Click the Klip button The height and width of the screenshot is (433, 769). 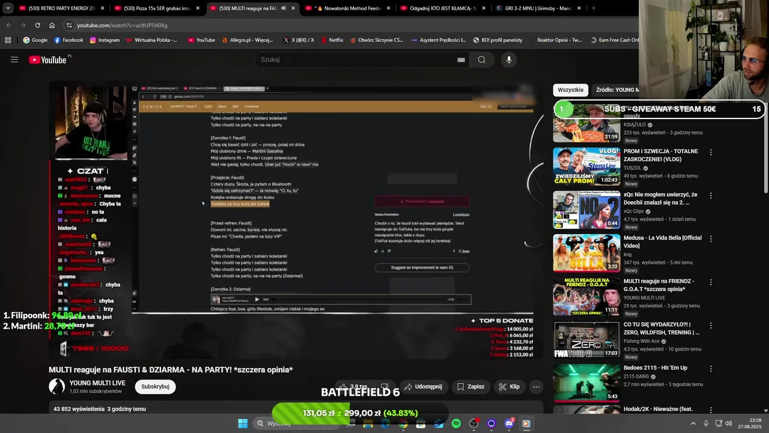509,387
